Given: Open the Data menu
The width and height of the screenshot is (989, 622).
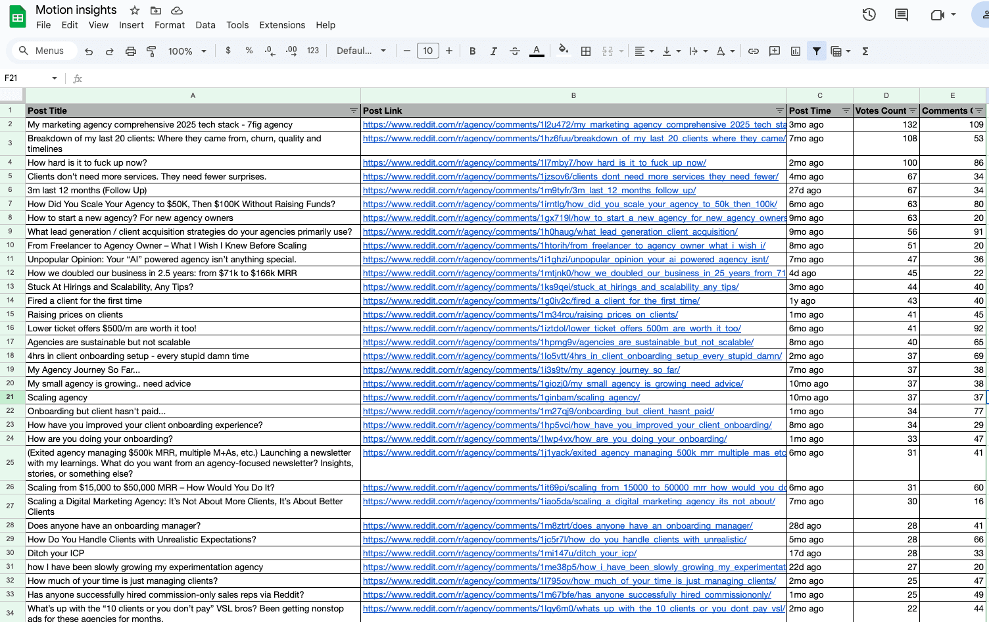Looking at the screenshot, I should tap(205, 25).
